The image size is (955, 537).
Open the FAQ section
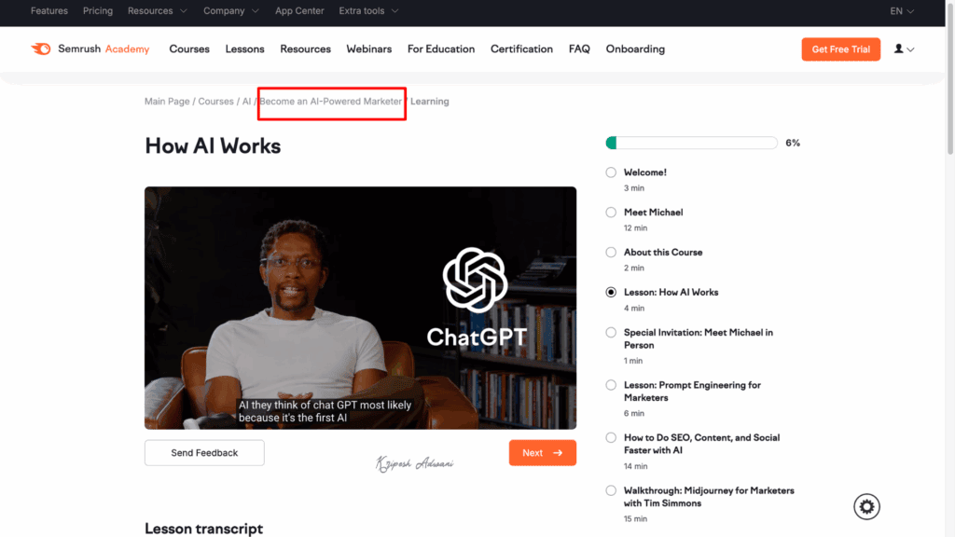click(x=578, y=48)
